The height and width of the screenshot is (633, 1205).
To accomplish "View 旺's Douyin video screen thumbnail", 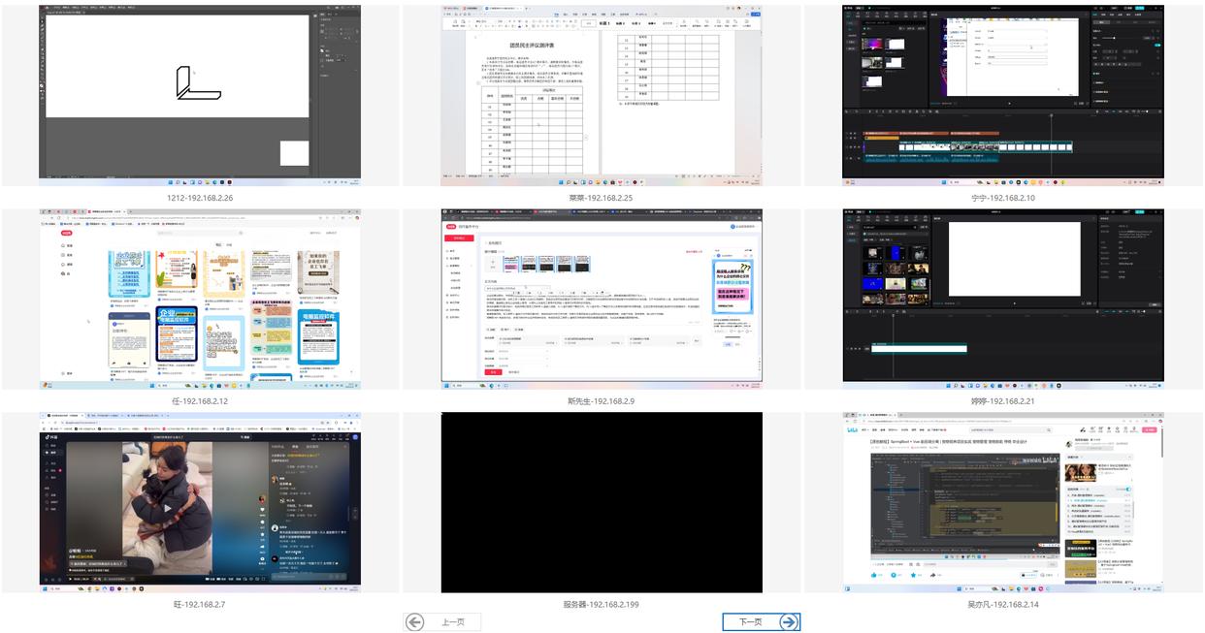I will click(200, 502).
